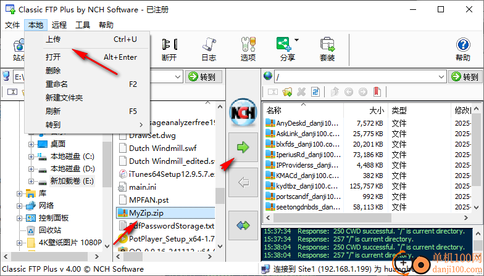Click remote pane forward arrow icon
This screenshot has width=484, height=276.
(x=363, y=92)
